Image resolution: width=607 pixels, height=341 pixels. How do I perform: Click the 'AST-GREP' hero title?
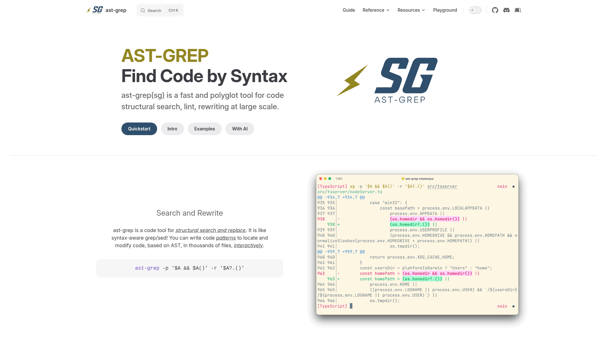tap(165, 56)
